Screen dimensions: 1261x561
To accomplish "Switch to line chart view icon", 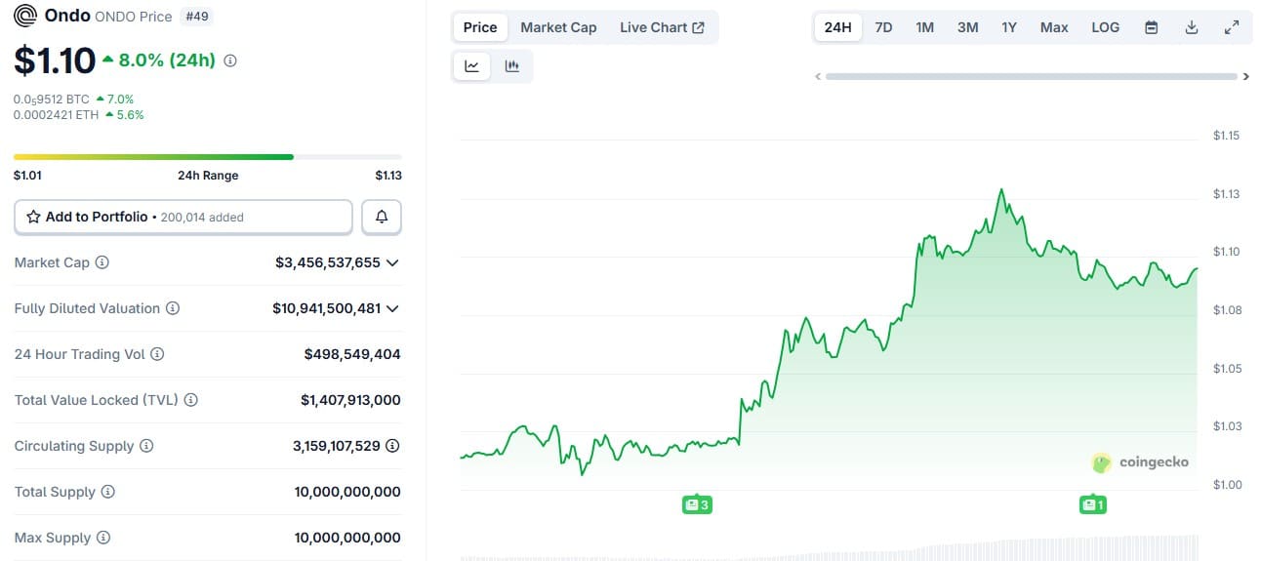I will coord(472,66).
